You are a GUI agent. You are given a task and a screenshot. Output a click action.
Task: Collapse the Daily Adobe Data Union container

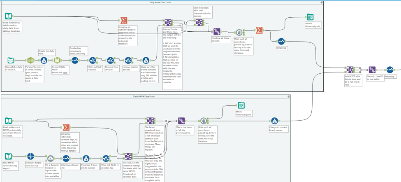[x=322, y=2]
